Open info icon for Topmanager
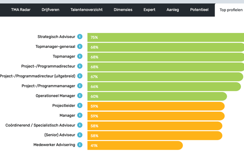This screenshot has width=244, height=152. click(x=80, y=56)
